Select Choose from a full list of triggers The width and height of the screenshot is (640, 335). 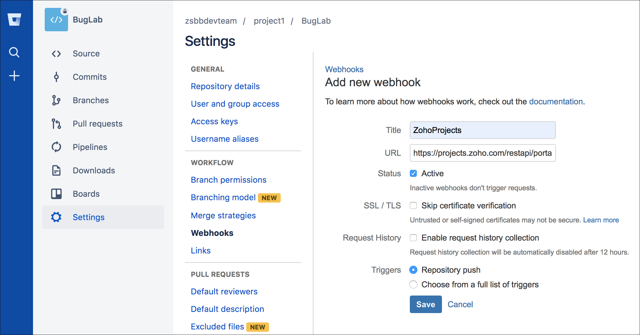(413, 284)
